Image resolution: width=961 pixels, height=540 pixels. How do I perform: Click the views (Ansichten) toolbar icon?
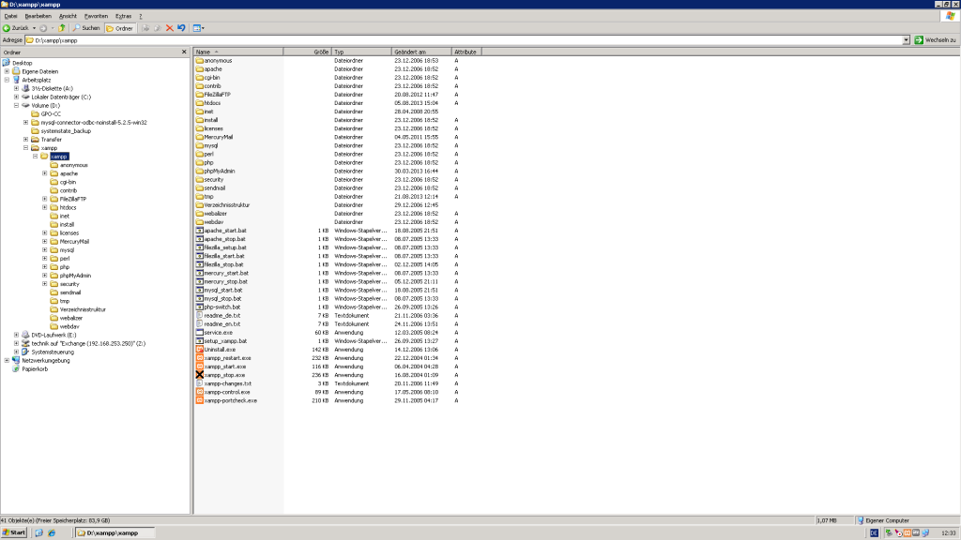(196, 28)
